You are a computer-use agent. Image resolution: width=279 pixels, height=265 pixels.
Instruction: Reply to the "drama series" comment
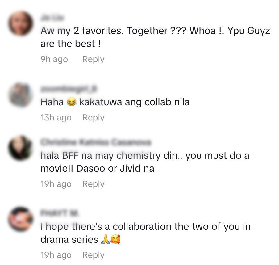[x=93, y=255]
